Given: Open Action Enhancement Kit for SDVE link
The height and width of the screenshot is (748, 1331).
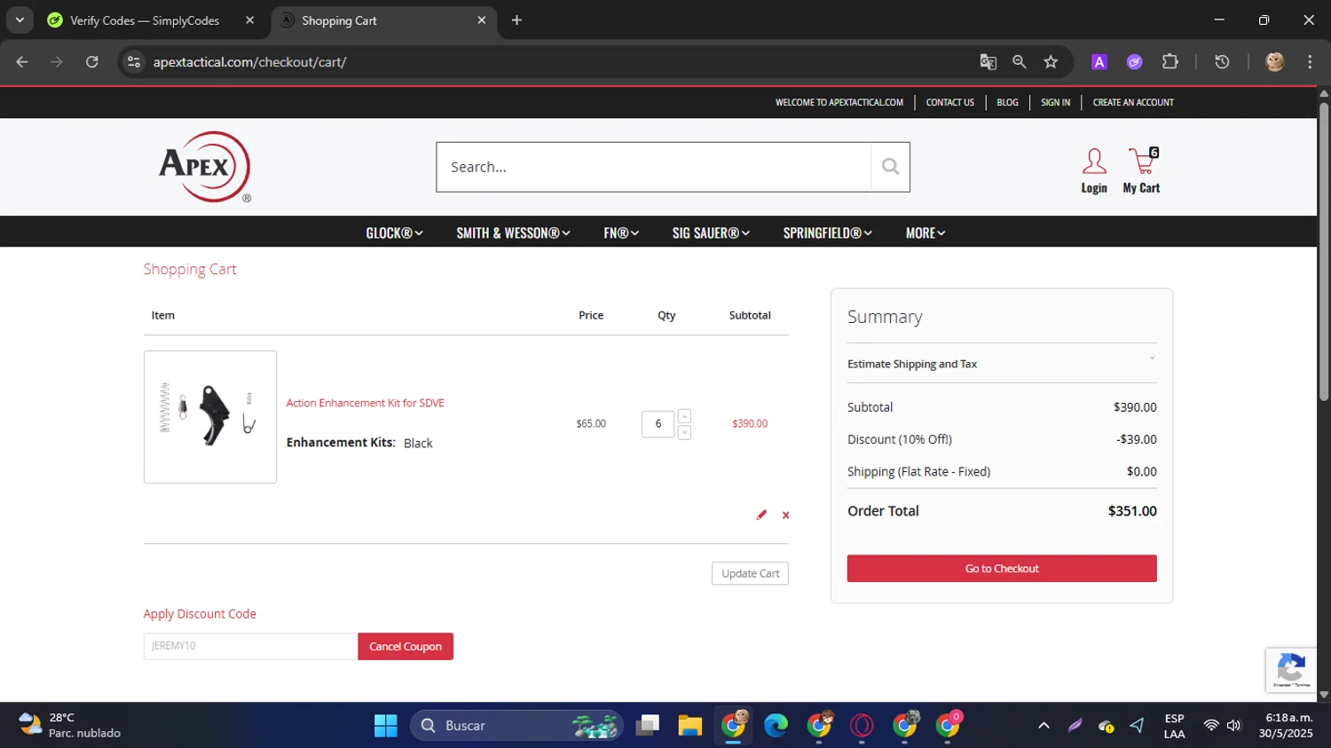Looking at the screenshot, I should (365, 403).
